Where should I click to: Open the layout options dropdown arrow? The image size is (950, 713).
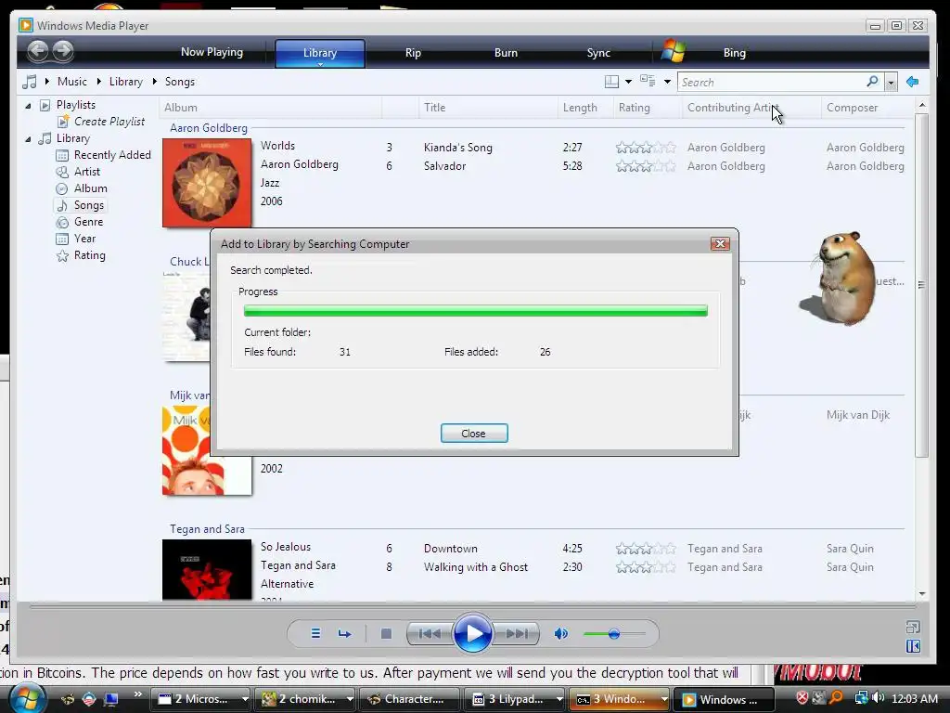[x=628, y=82]
